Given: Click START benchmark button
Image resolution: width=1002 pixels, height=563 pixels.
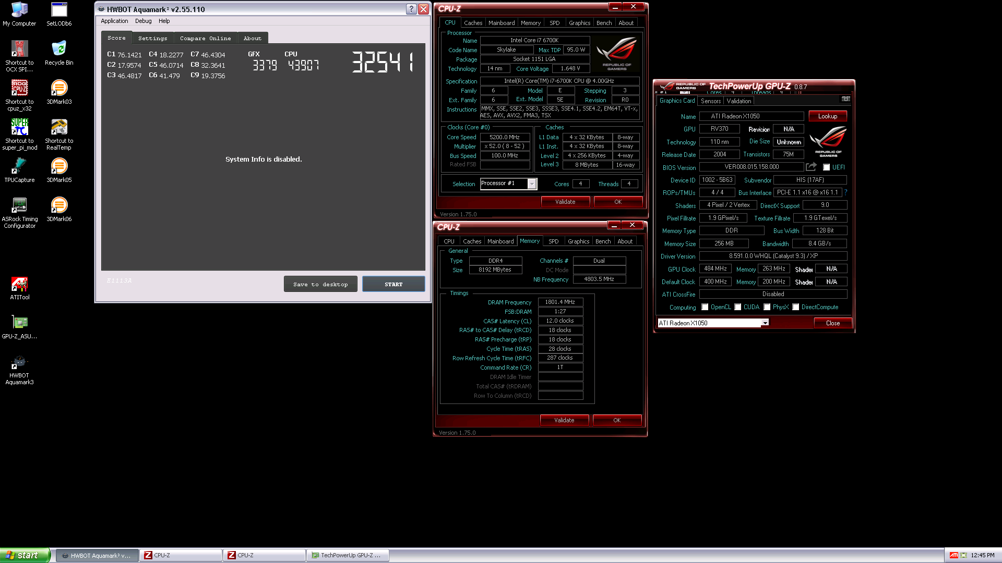Looking at the screenshot, I should [x=393, y=284].
